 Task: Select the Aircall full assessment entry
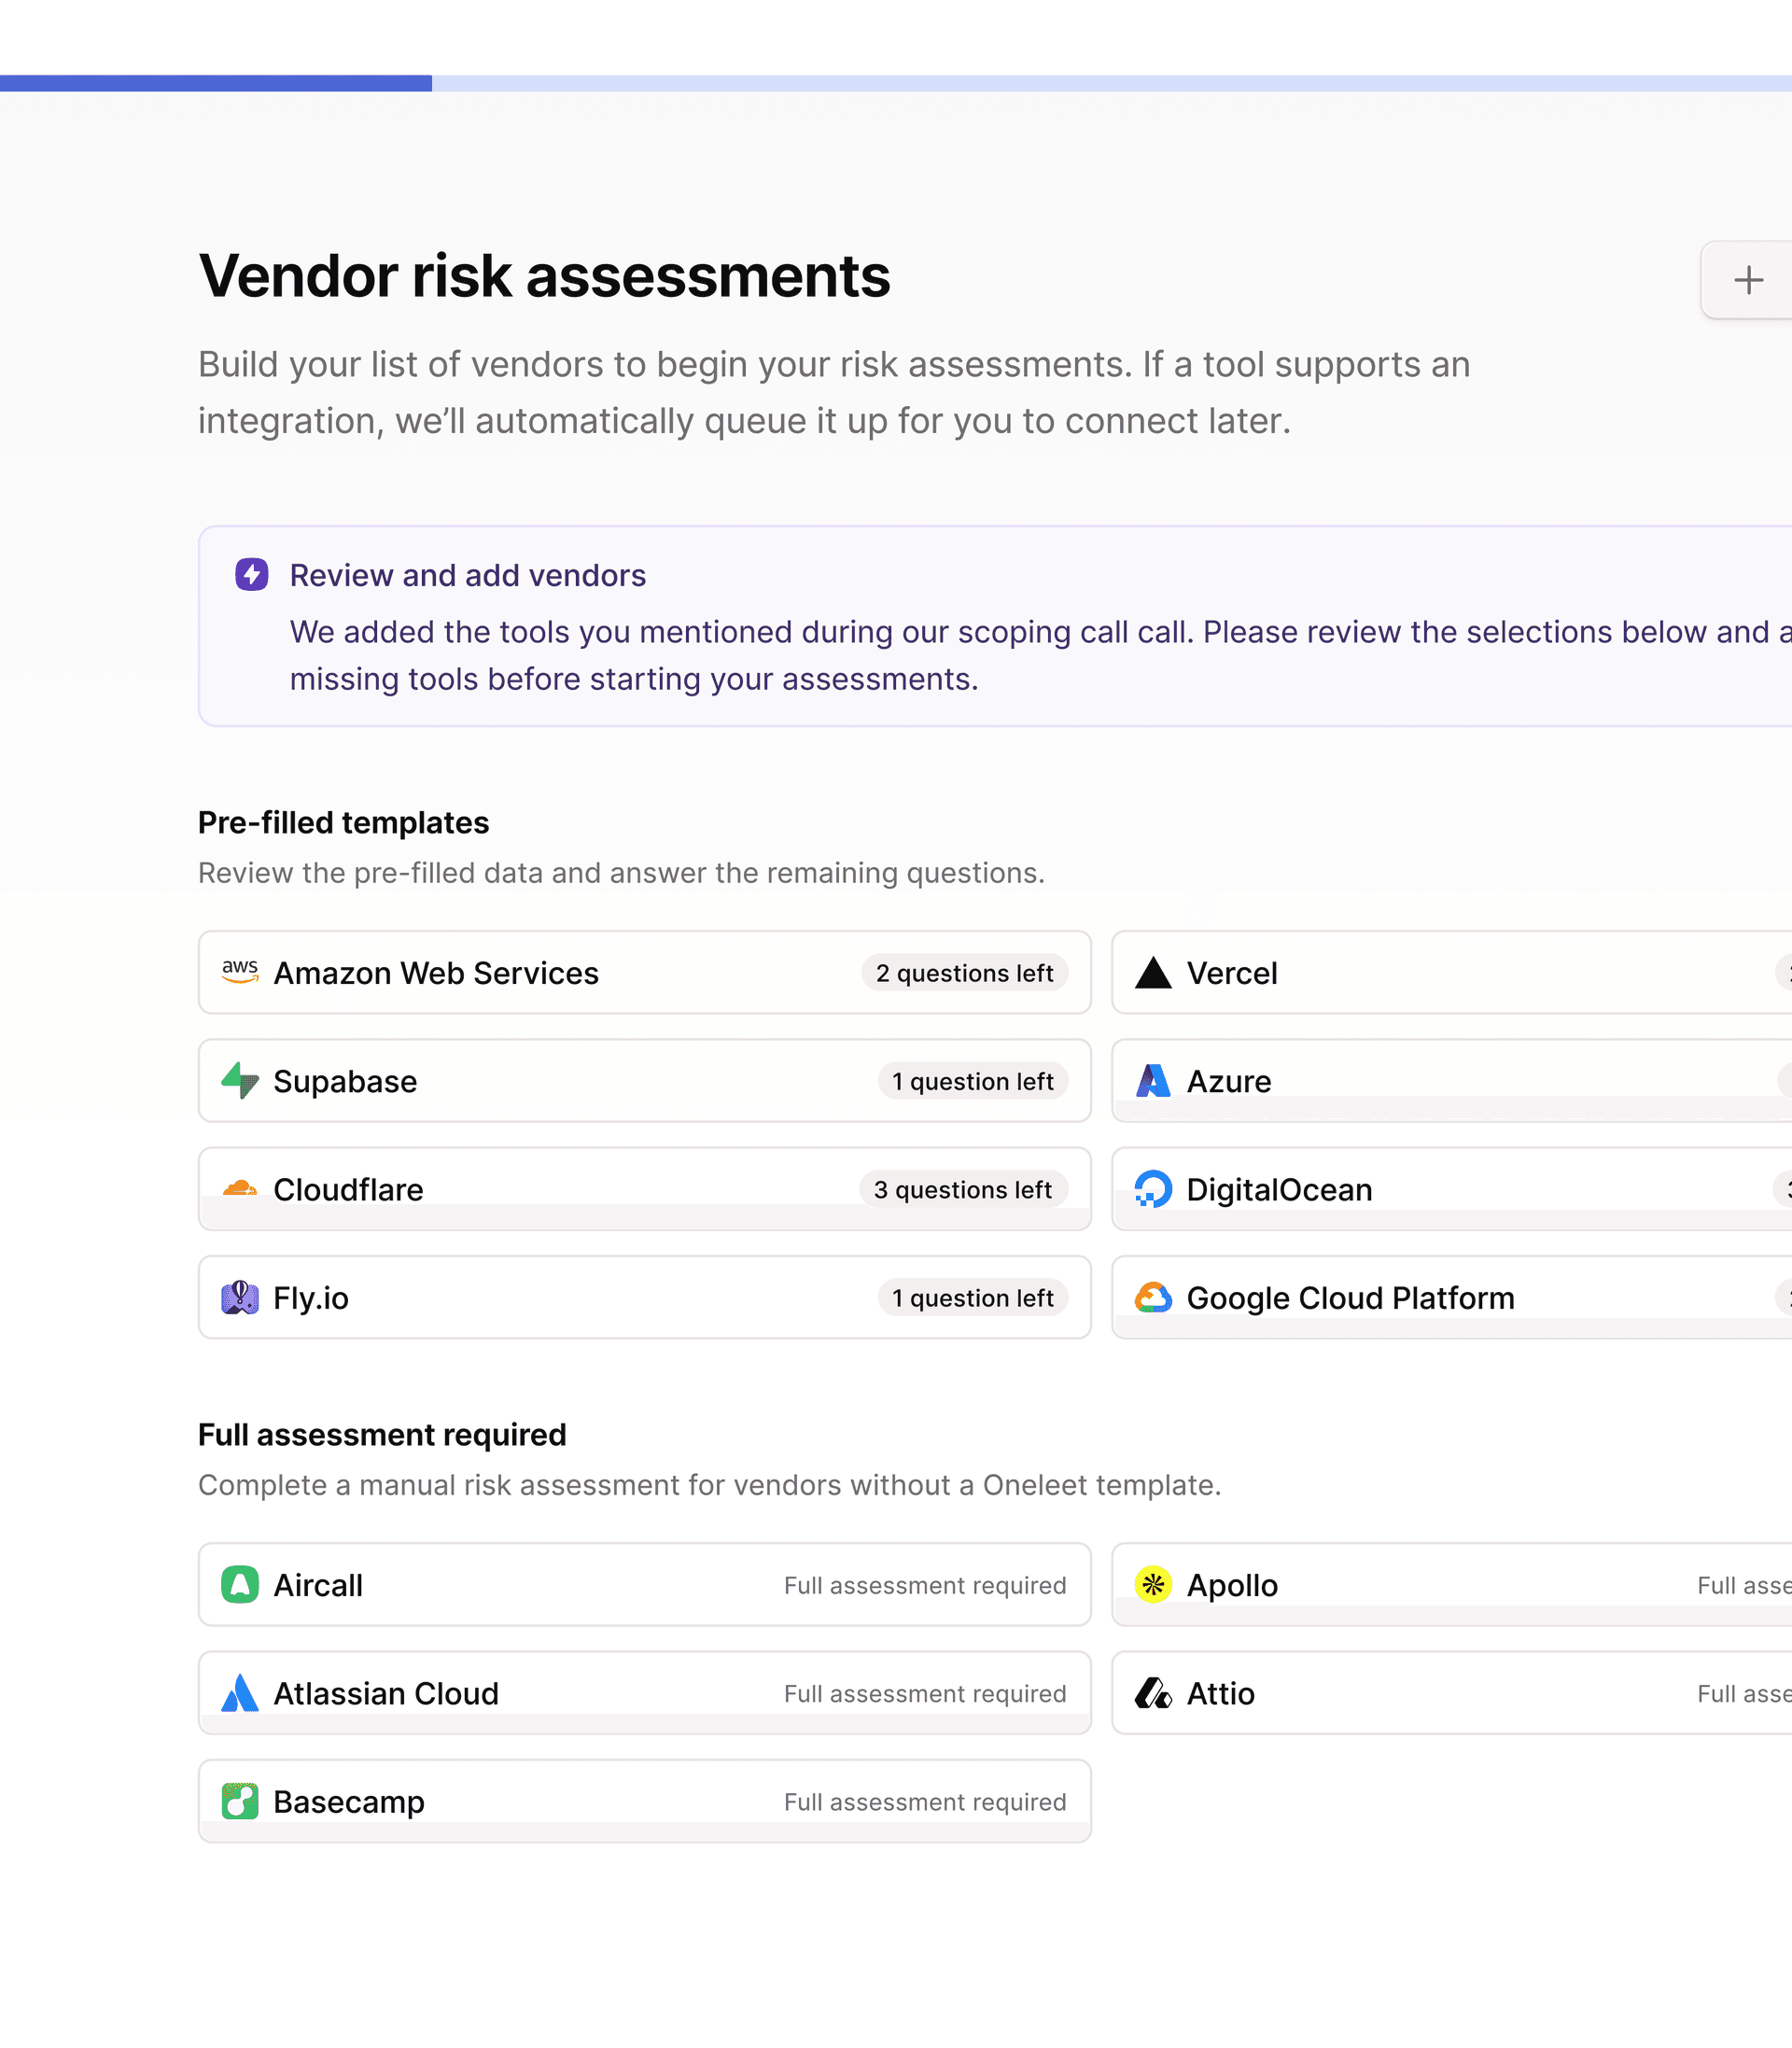[x=644, y=1585]
